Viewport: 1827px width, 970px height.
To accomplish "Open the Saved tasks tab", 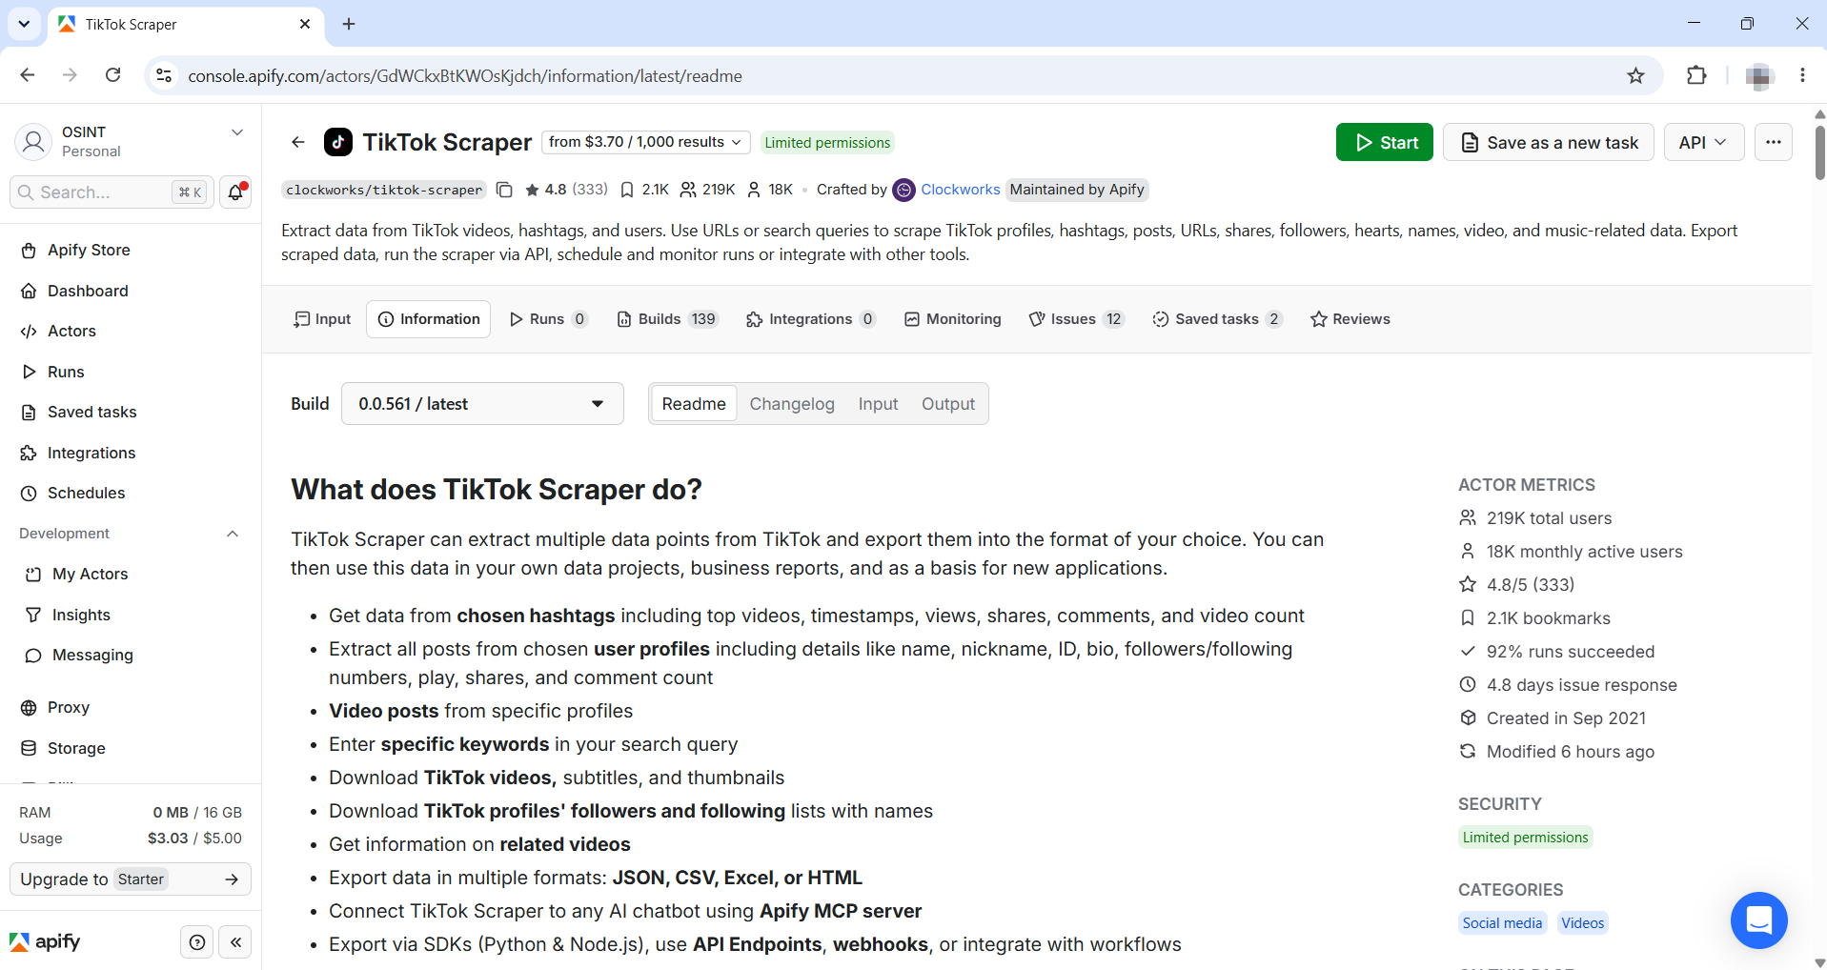I will pyautogui.click(x=1217, y=319).
